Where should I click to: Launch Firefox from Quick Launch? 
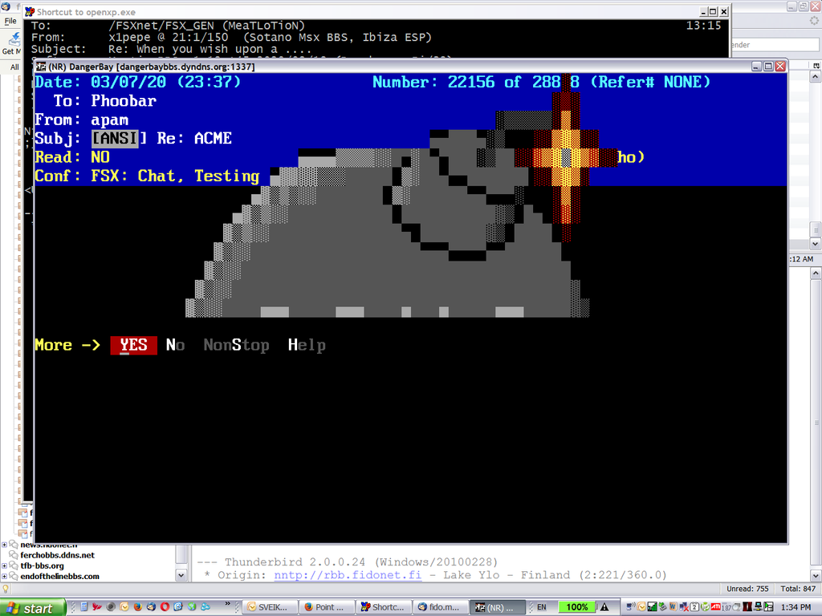click(138, 607)
